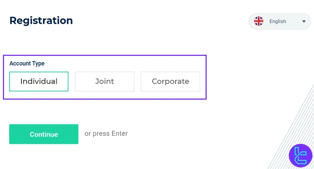Click the Registration page heading
The height and width of the screenshot is (169, 314).
click(41, 20)
